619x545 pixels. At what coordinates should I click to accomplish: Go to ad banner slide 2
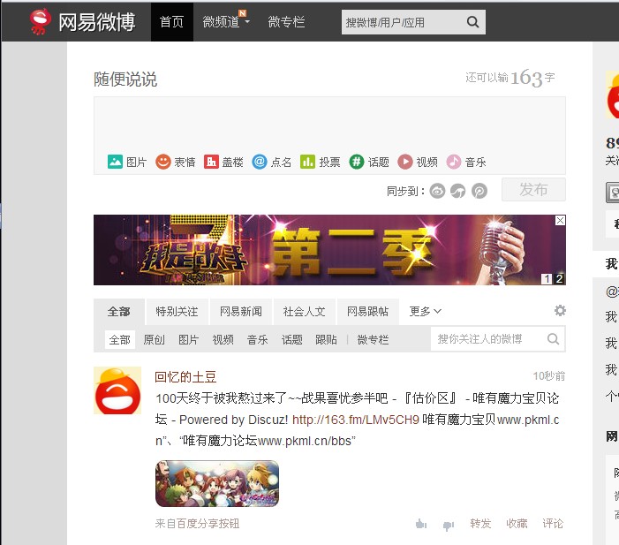coord(559,279)
